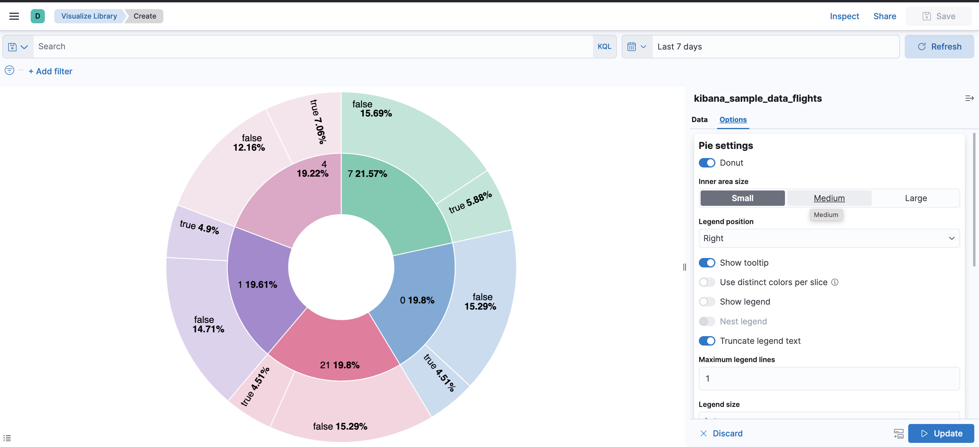Expand the Legend position dropdown
This screenshot has height=447, width=979.
(829, 238)
